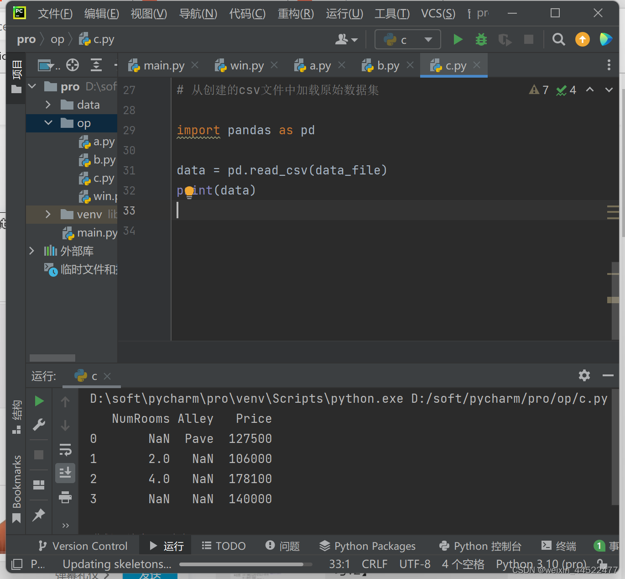Click the orange update arrow icon

tap(583, 40)
